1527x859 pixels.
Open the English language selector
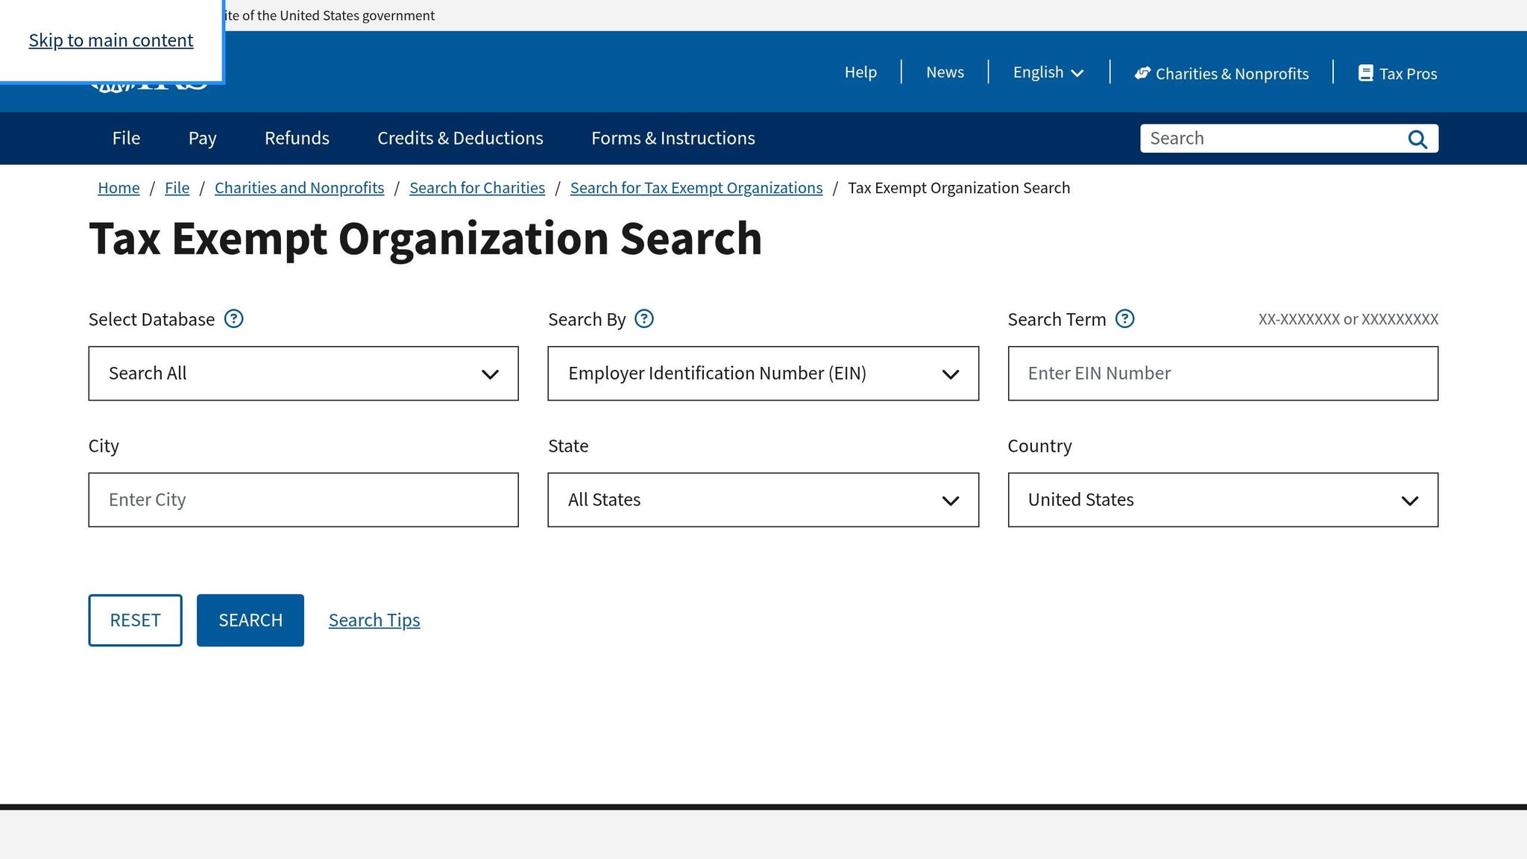point(1048,72)
